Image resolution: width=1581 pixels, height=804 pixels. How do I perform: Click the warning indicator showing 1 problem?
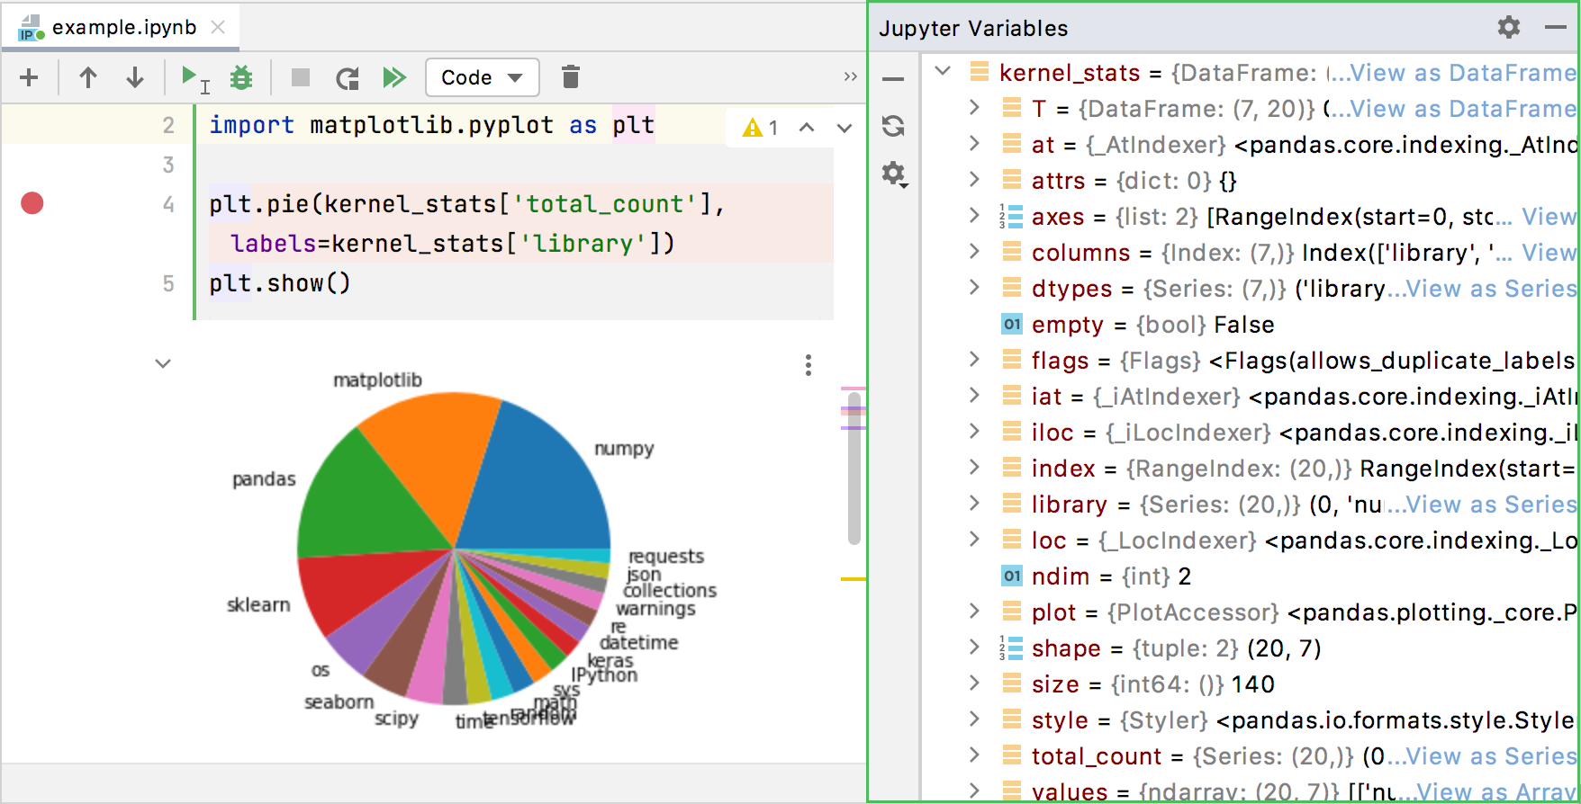click(760, 128)
